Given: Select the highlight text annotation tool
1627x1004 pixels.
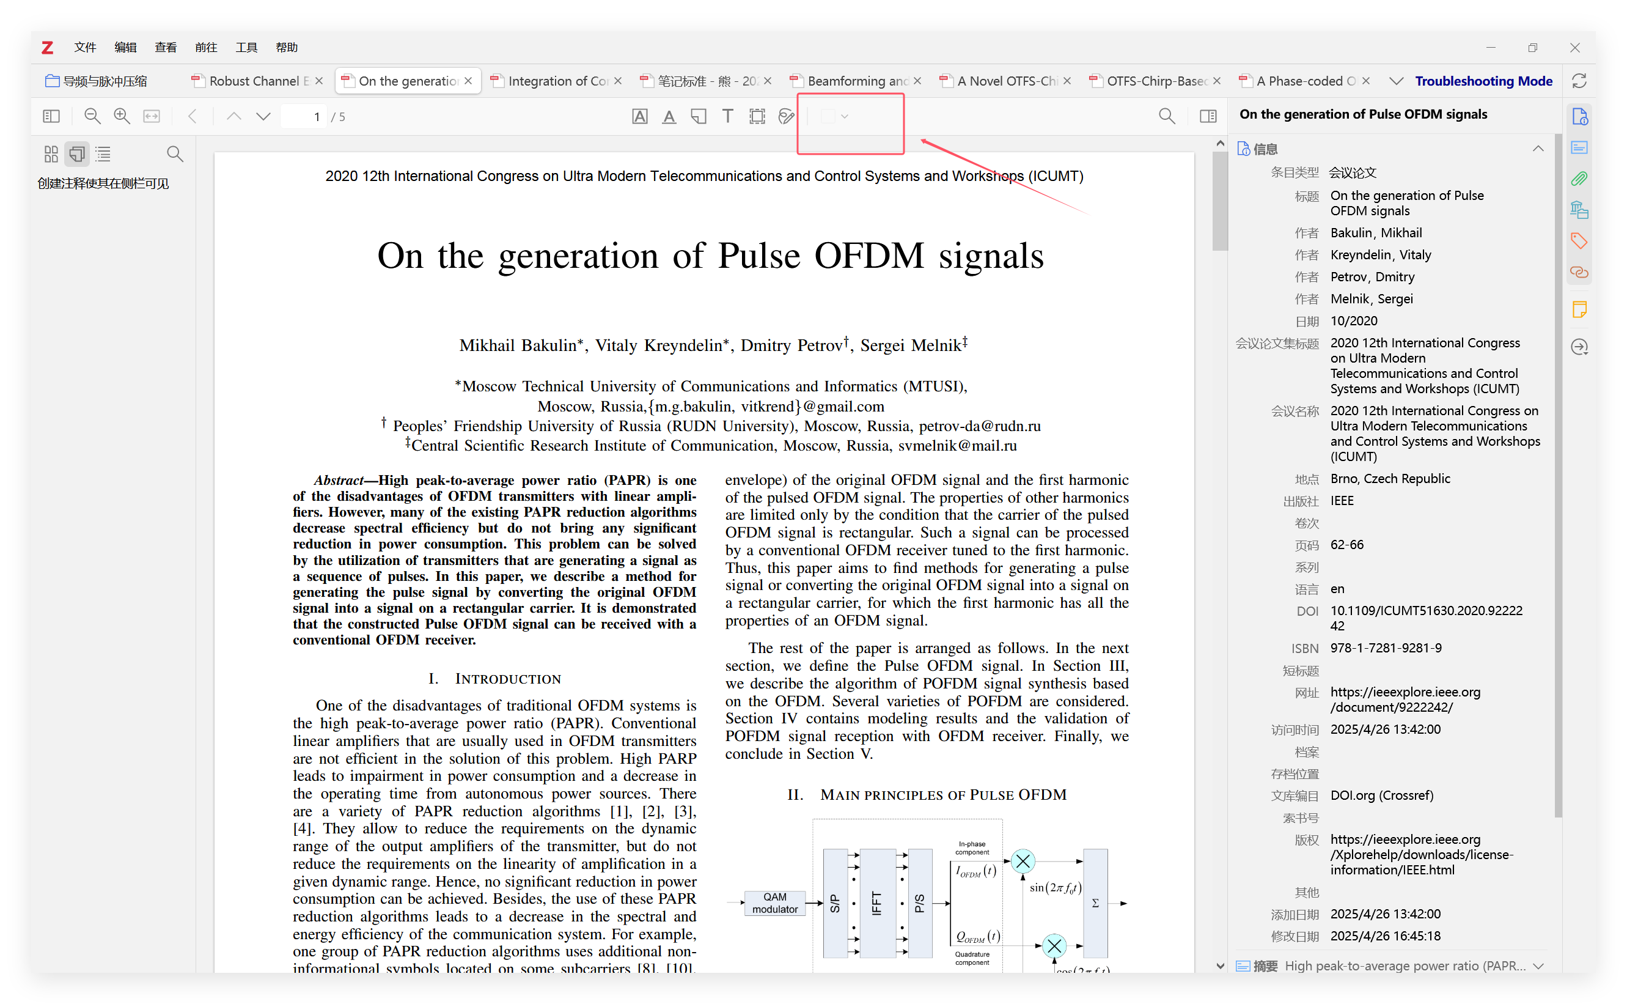Looking at the screenshot, I should [639, 117].
